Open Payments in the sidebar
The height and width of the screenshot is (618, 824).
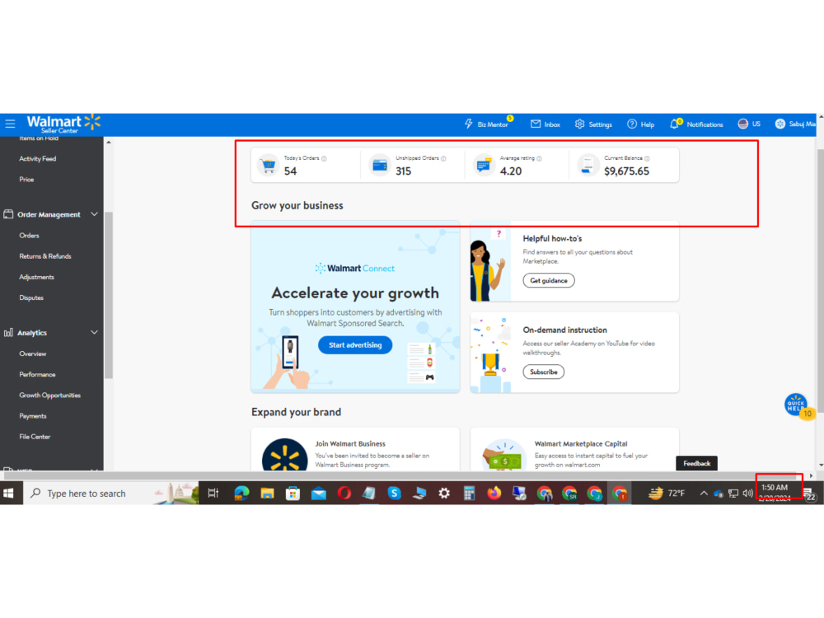33,416
